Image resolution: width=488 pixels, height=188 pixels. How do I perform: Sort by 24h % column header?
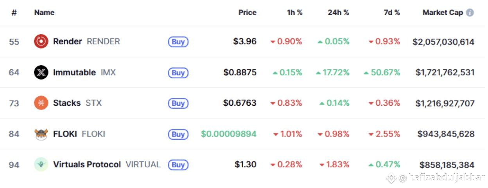coord(338,12)
